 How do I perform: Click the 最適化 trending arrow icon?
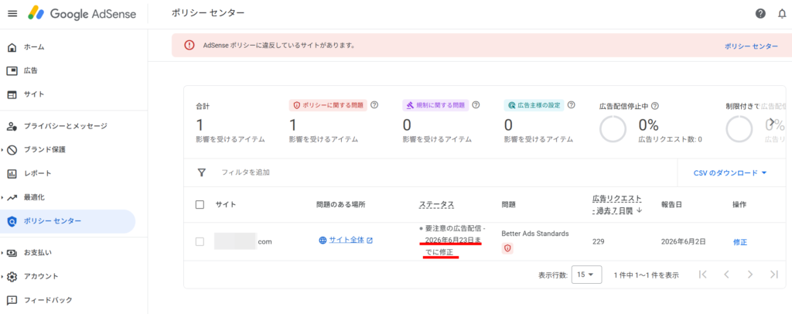coord(12,197)
